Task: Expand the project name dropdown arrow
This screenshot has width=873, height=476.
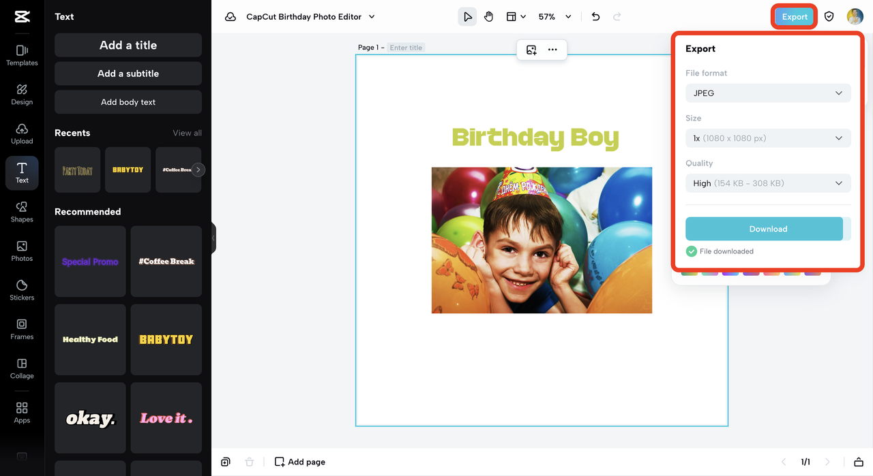Action: coord(372,17)
